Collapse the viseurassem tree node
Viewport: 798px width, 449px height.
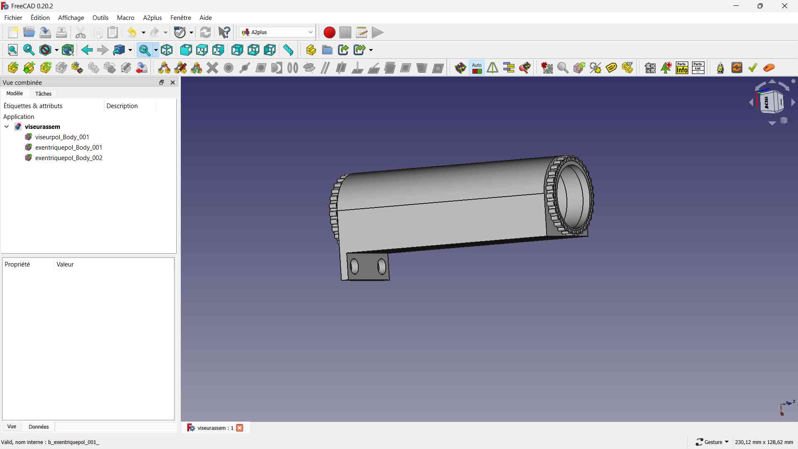pyautogui.click(x=7, y=127)
